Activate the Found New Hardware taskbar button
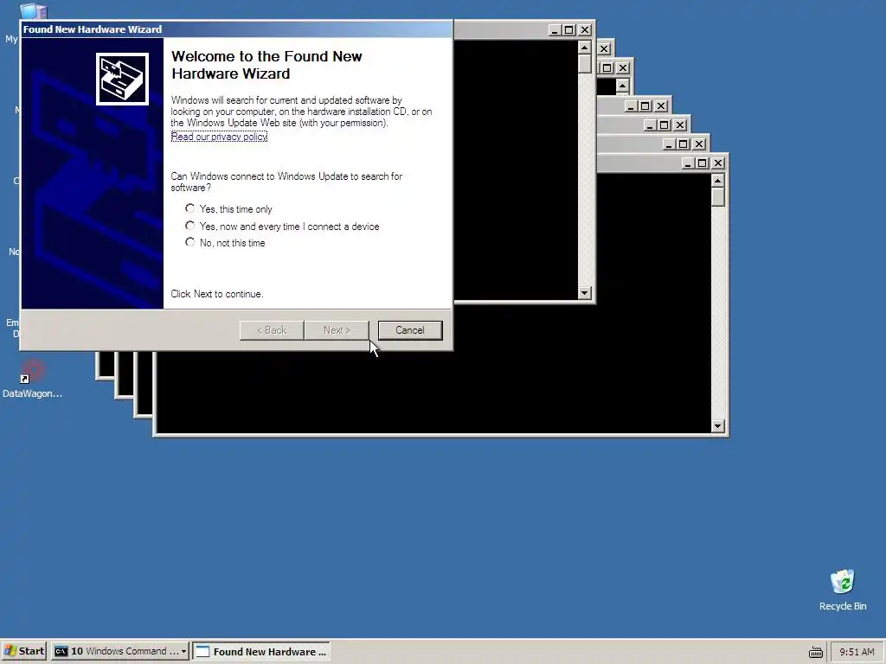Viewport: 886px width, 664px height. click(261, 651)
